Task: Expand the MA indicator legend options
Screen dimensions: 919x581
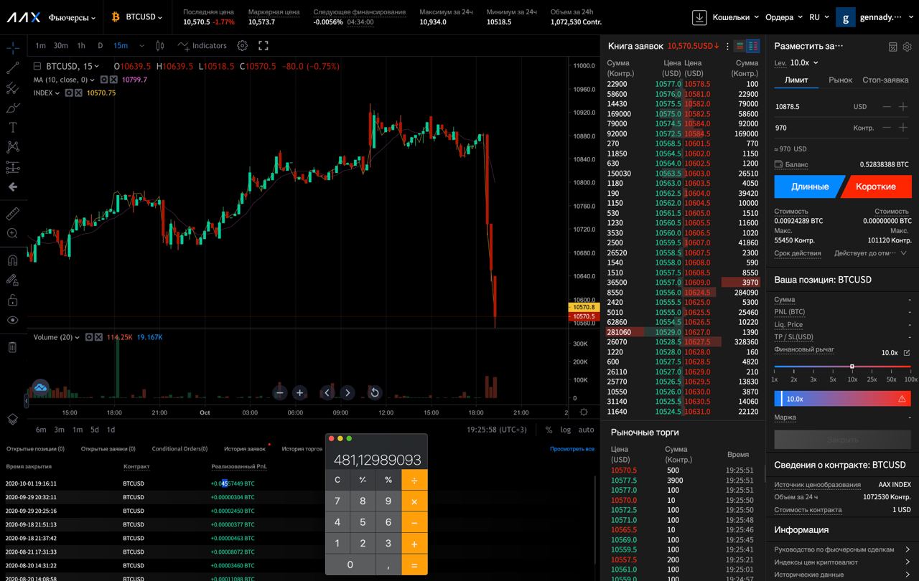Action: [x=92, y=80]
